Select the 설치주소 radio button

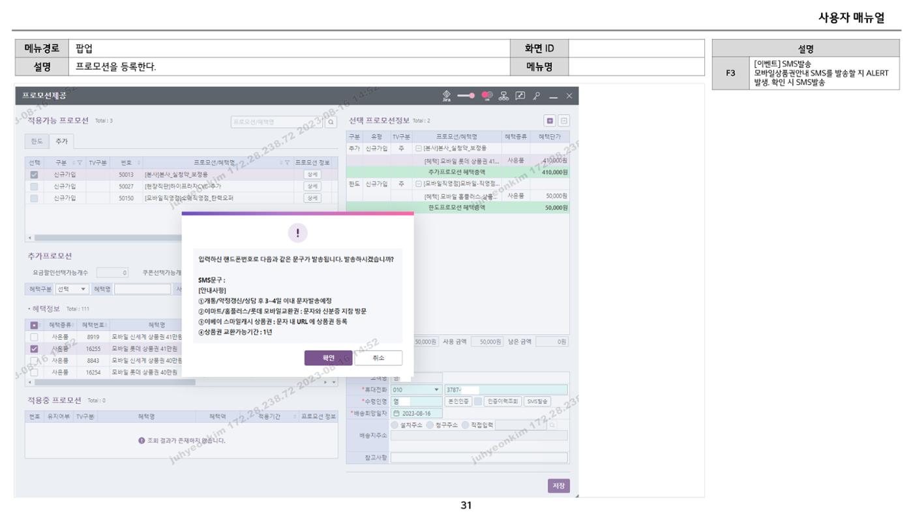[x=395, y=425]
